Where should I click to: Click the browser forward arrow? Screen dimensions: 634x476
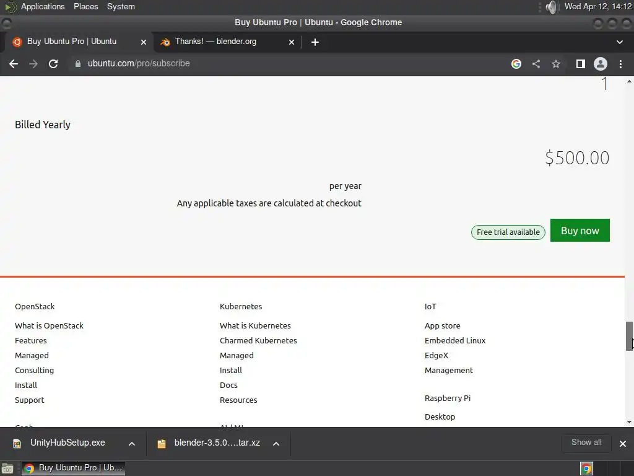point(33,64)
